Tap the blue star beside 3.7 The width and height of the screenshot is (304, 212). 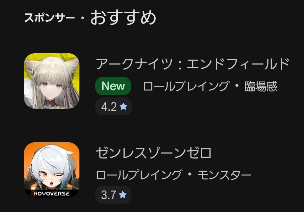coord(123,194)
